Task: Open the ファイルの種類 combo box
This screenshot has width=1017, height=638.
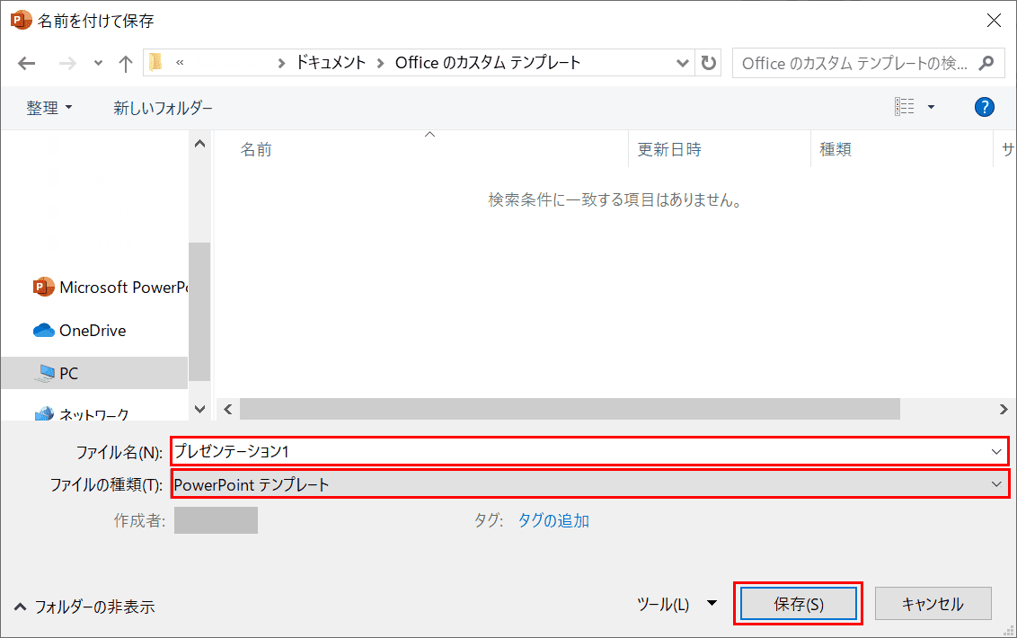Action: pyautogui.click(x=590, y=484)
